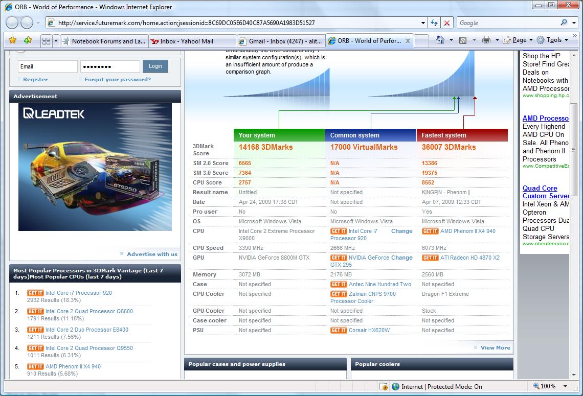Open Quad Core Custom Servers ad link
The height and width of the screenshot is (396, 583).
click(546, 192)
